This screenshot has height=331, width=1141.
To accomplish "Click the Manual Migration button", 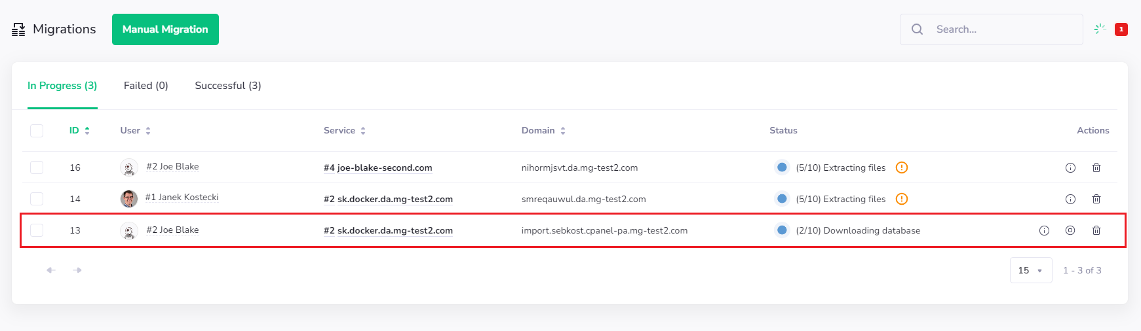I will (165, 29).
